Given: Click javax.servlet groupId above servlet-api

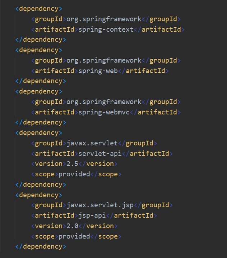Looking at the screenshot, I should click(x=92, y=143).
